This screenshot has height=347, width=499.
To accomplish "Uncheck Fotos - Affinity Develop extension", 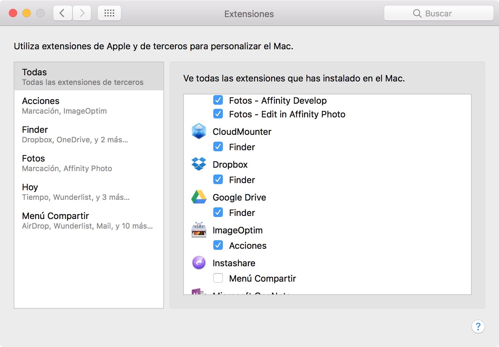I will pyautogui.click(x=218, y=100).
